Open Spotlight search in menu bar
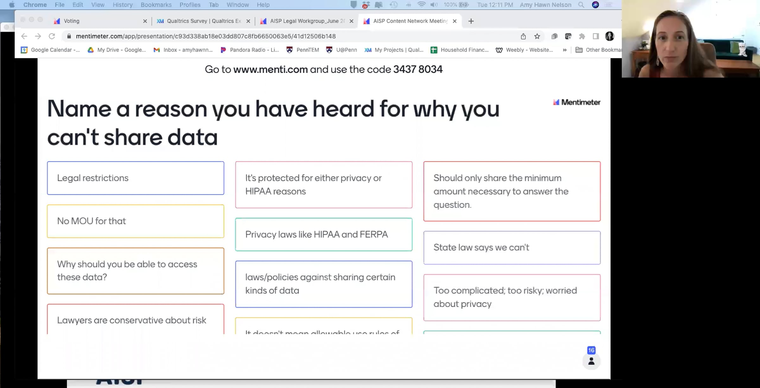The width and height of the screenshot is (760, 388). tap(581, 5)
